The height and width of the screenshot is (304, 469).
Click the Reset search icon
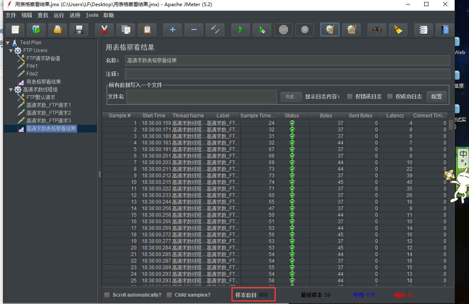(398, 30)
